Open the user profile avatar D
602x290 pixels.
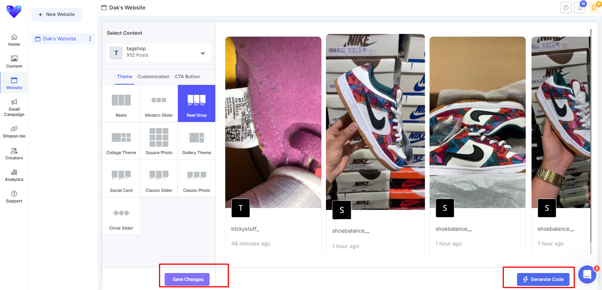click(594, 8)
